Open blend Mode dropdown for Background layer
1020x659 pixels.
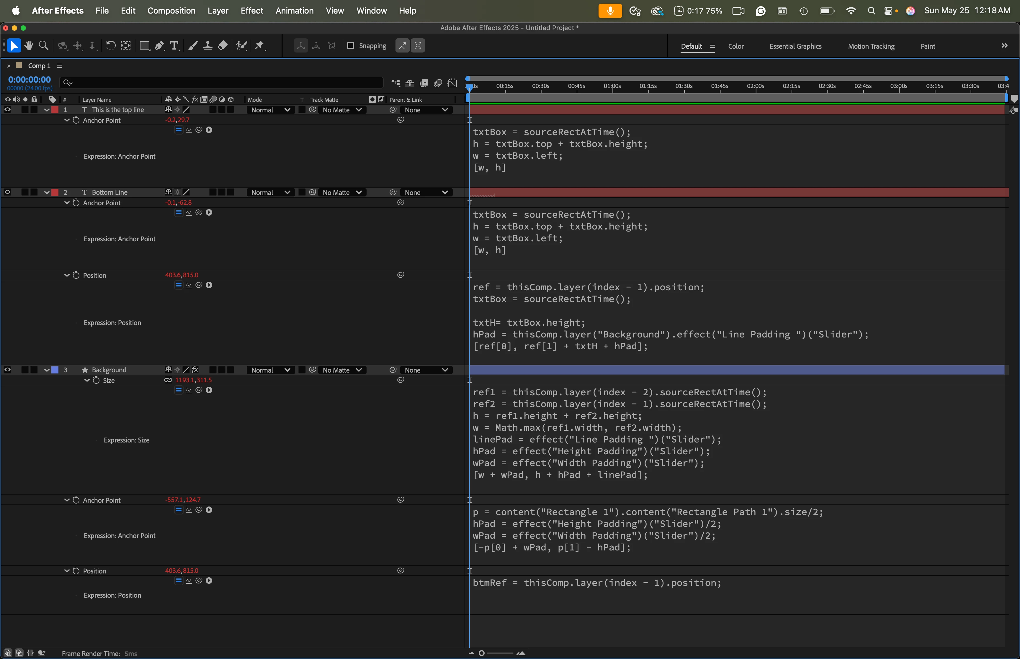270,370
